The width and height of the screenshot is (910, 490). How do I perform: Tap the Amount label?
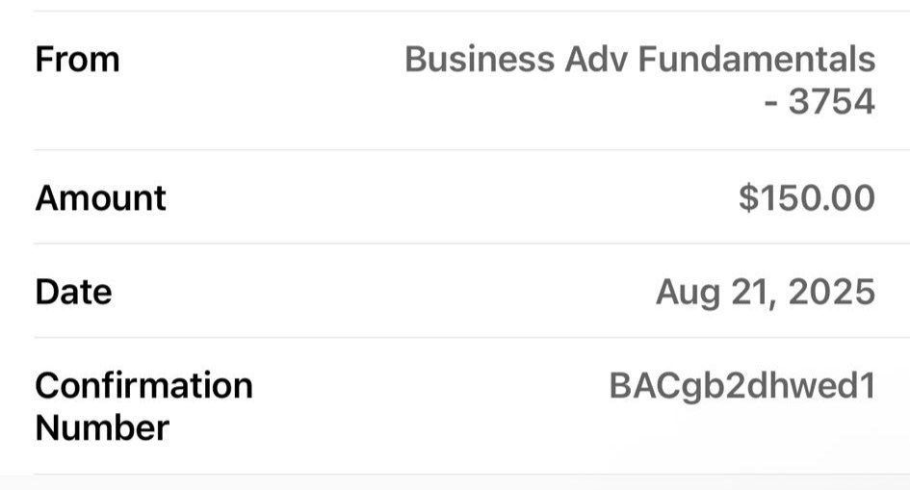[x=100, y=198]
